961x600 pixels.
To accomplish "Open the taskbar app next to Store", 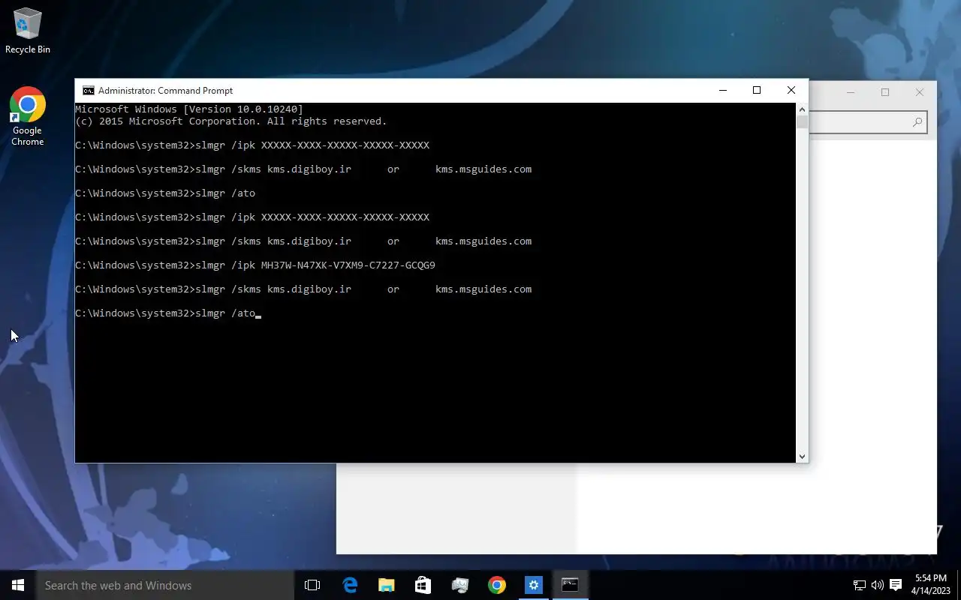I will coord(459,585).
